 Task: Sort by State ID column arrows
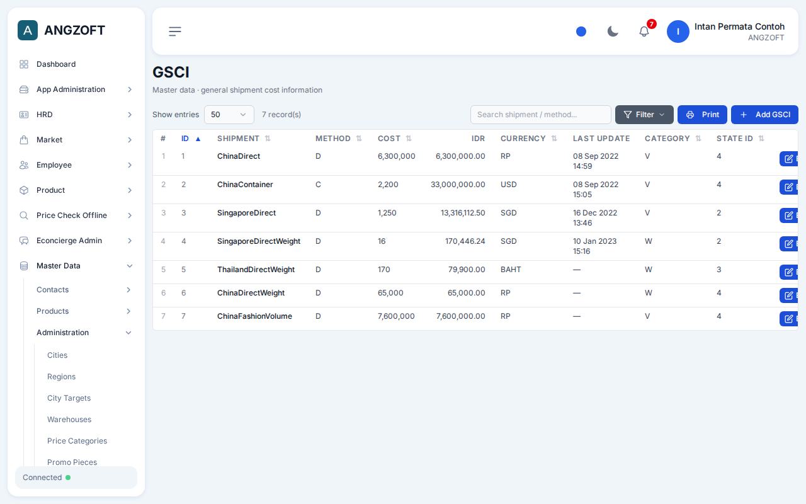761,139
